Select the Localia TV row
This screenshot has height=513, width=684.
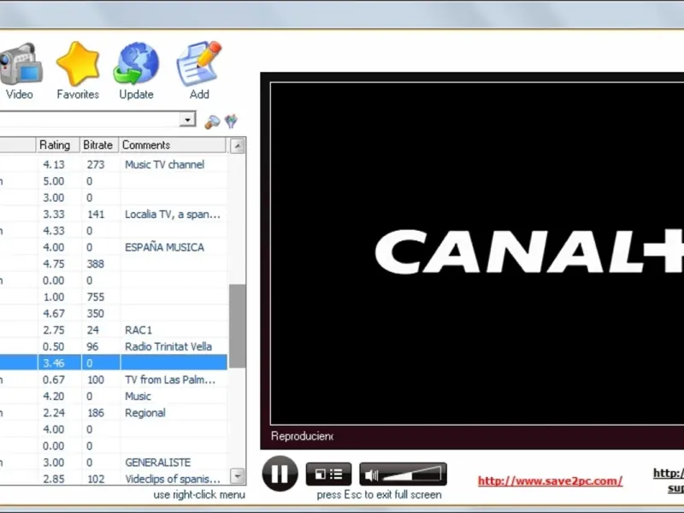click(x=114, y=215)
